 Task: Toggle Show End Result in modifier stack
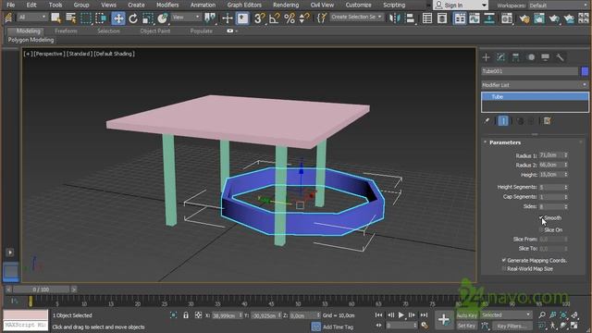503,121
